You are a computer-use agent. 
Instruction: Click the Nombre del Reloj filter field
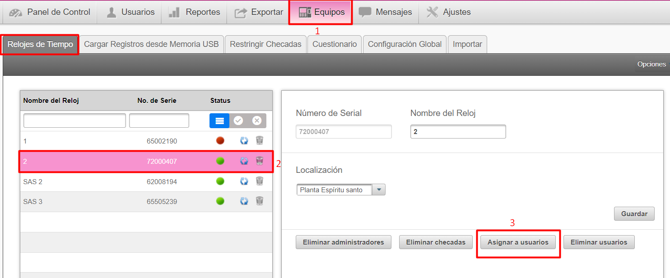[74, 120]
